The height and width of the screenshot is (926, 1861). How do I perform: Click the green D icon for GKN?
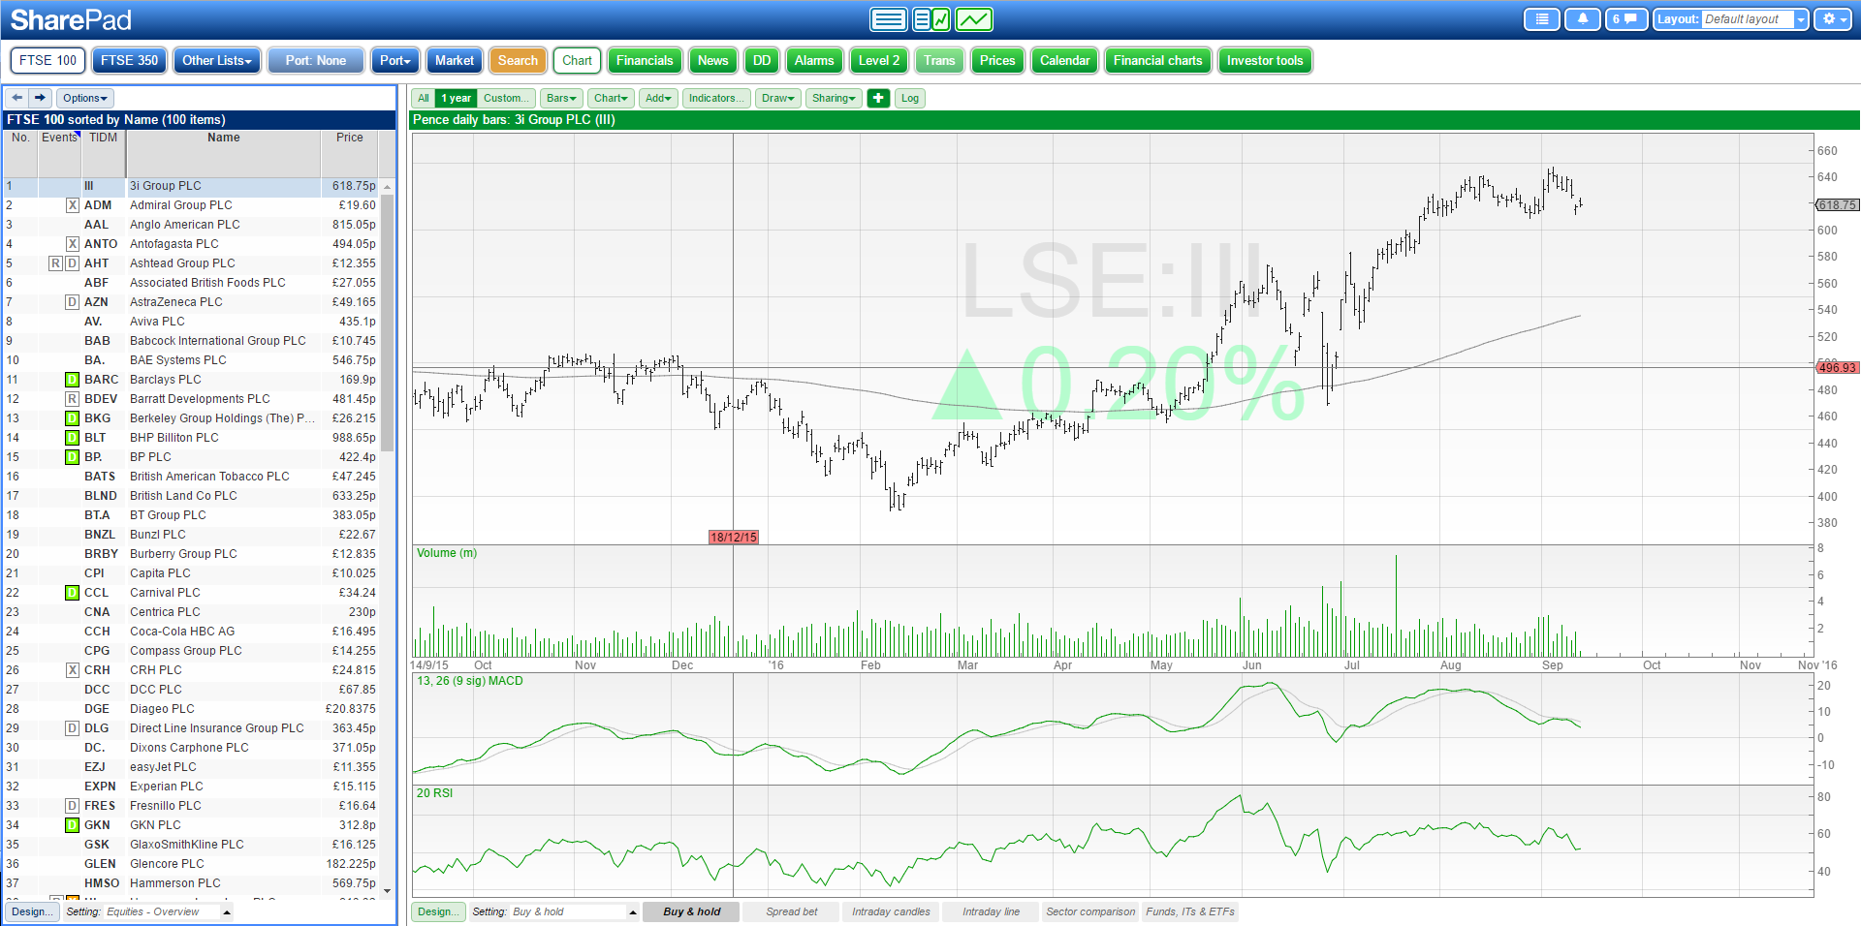72,825
